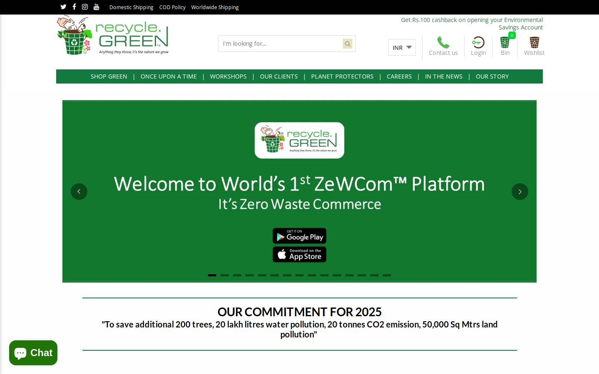Viewport: 599px width, 374px height.
Task: Open the INR currency dropdown
Action: tap(402, 47)
